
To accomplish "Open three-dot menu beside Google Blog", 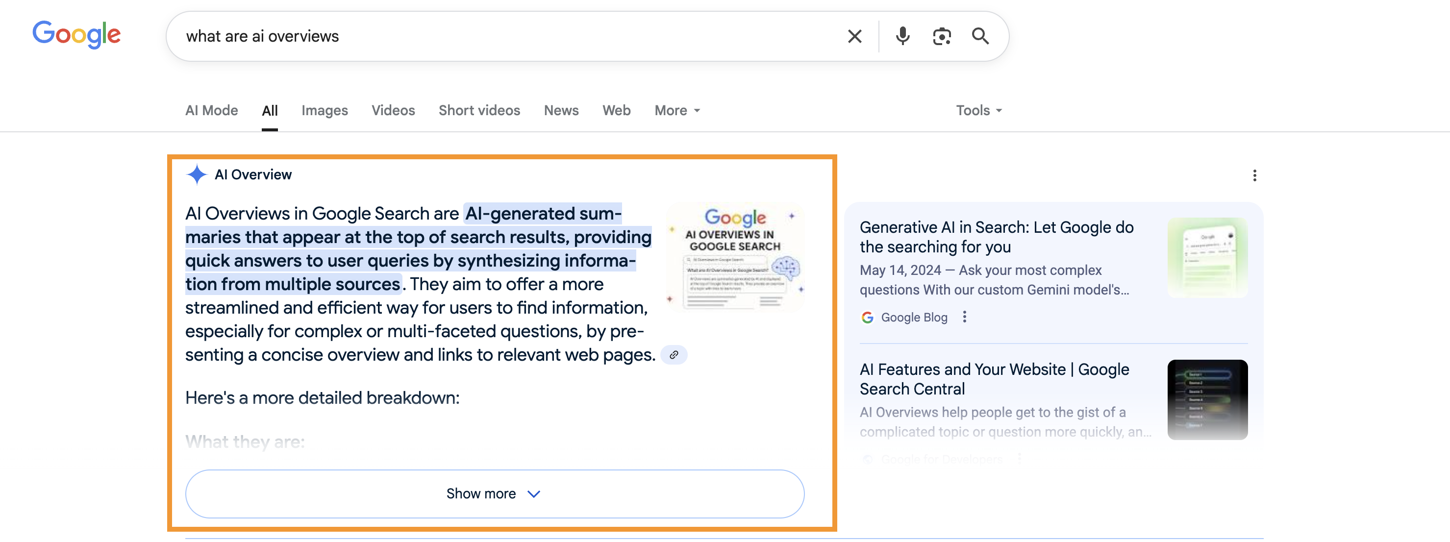I will (964, 317).
